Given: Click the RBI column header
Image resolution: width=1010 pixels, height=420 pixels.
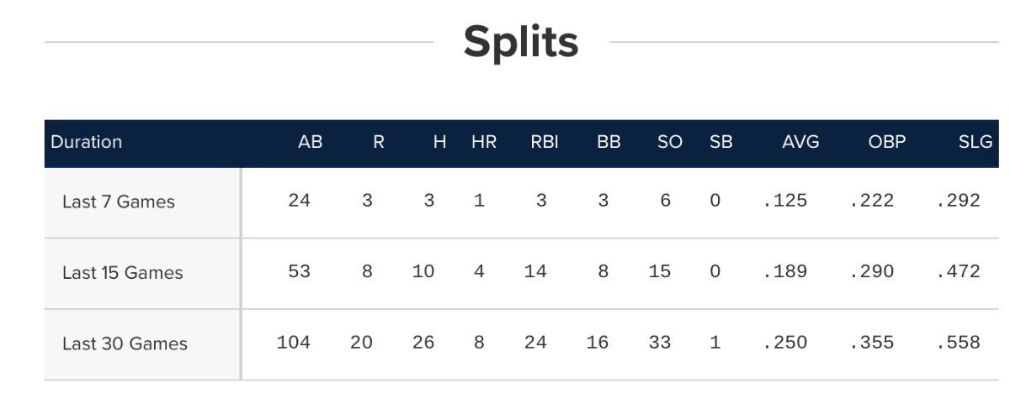Looking at the screenshot, I should coord(545,142).
